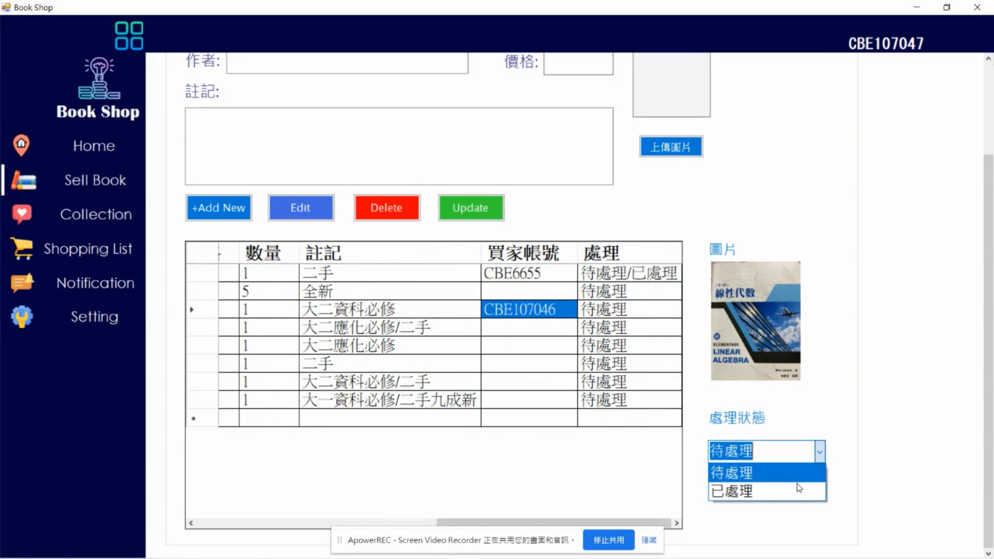Click the 上傳圖片 upload button
The width and height of the screenshot is (994, 559).
coord(671,147)
